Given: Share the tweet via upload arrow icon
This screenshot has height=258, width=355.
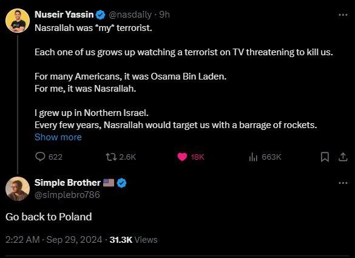Looking at the screenshot, I should coord(343,157).
